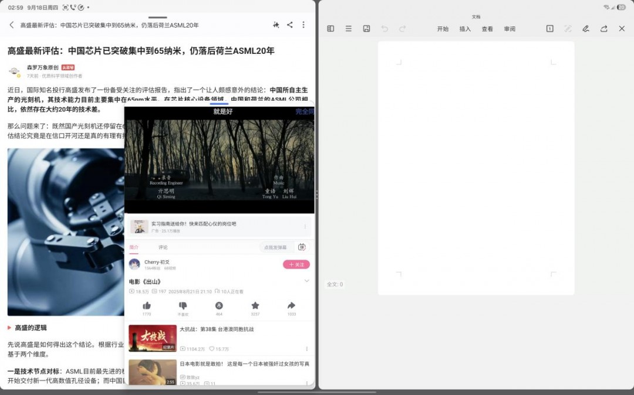634x395 pixels.
Task: Click the robotic arm article image
Action: (x=66, y=232)
